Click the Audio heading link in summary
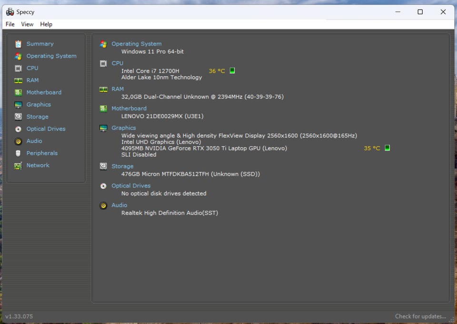Screen dimensions: 457x324 119,205
